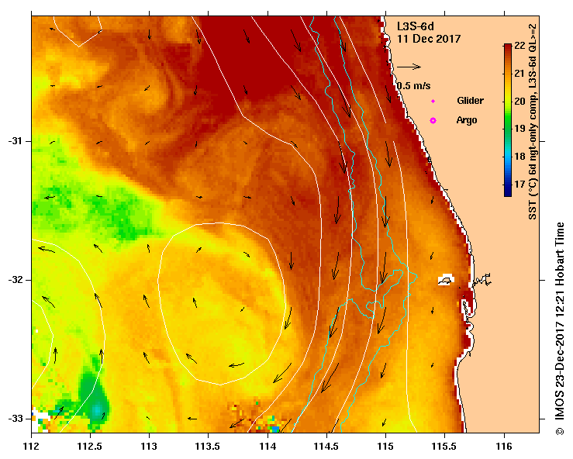Click the 22 value on color bar
573x459 pixels.
point(519,45)
